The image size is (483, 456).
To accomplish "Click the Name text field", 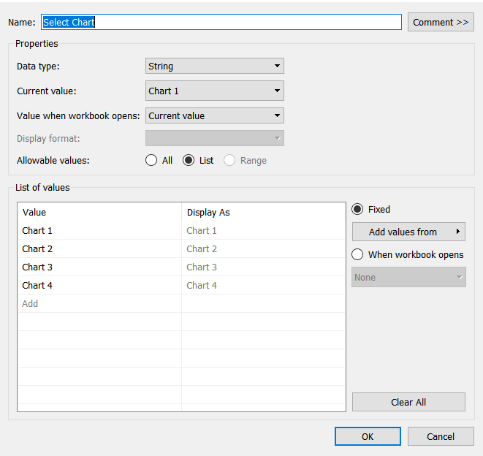I will (x=221, y=22).
